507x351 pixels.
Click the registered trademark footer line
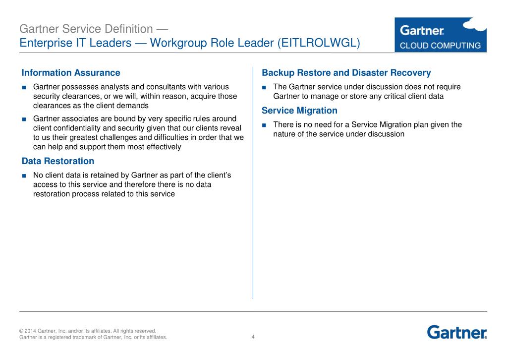(93, 337)
